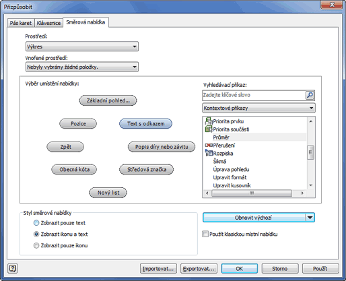Screen dimensions: 346x281
Task: Expand arrow next to Obnovit výchozí
Action: tap(310, 218)
